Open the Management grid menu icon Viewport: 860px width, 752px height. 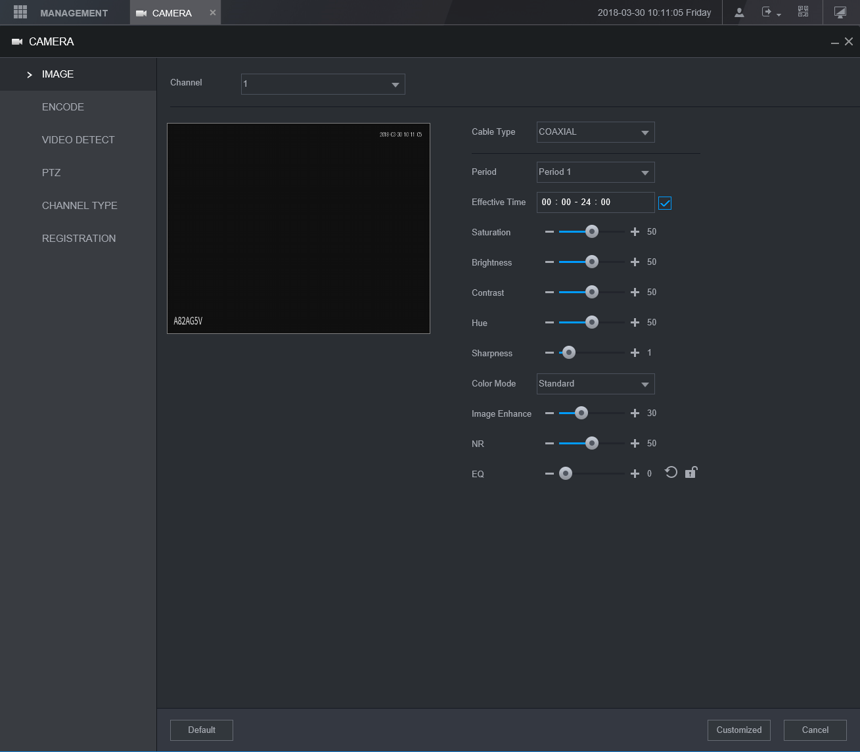pos(20,12)
